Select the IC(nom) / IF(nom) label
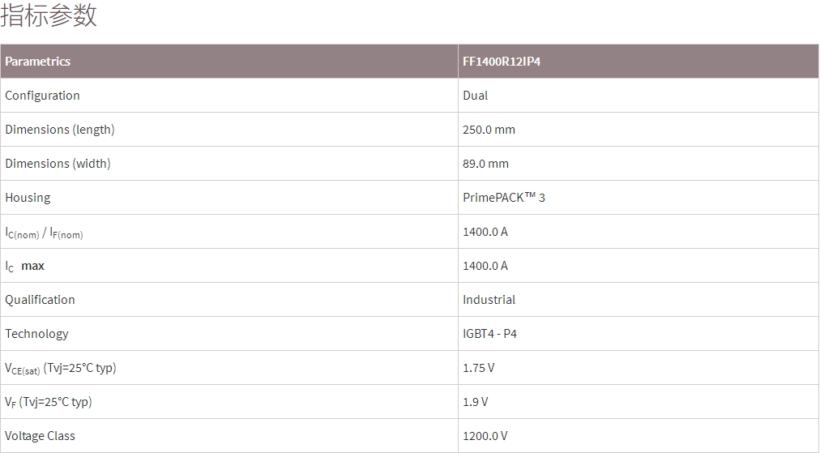Viewport: 820px width, 453px height. pos(44,233)
